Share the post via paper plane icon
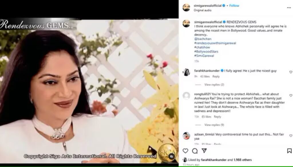Image resolution: width=293 pixels, height=167 pixels. pyautogui.click(x=204, y=151)
